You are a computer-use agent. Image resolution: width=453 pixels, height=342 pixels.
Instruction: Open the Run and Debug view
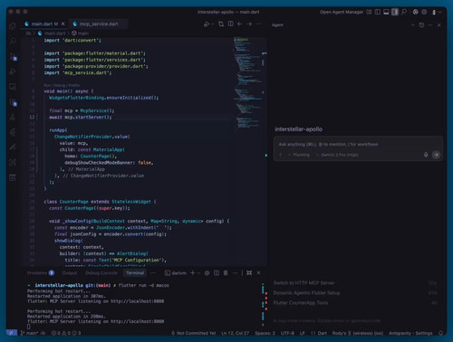point(13,71)
